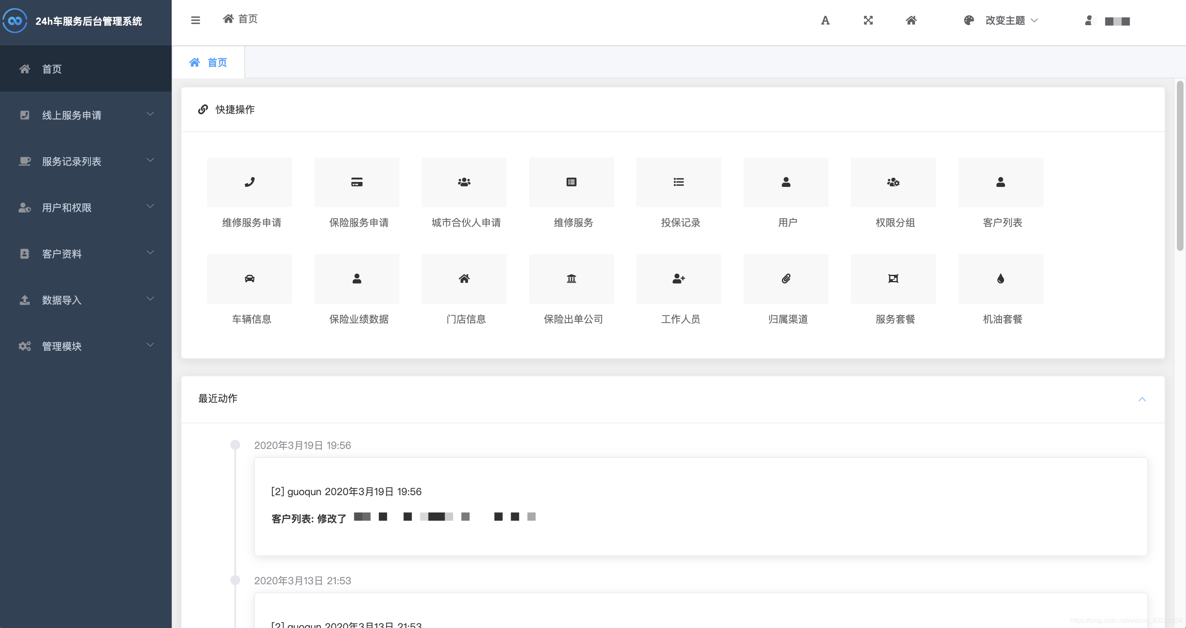Open the car icon for 车辆信息
Viewport: 1186px width, 628px height.
pyautogui.click(x=250, y=279)
